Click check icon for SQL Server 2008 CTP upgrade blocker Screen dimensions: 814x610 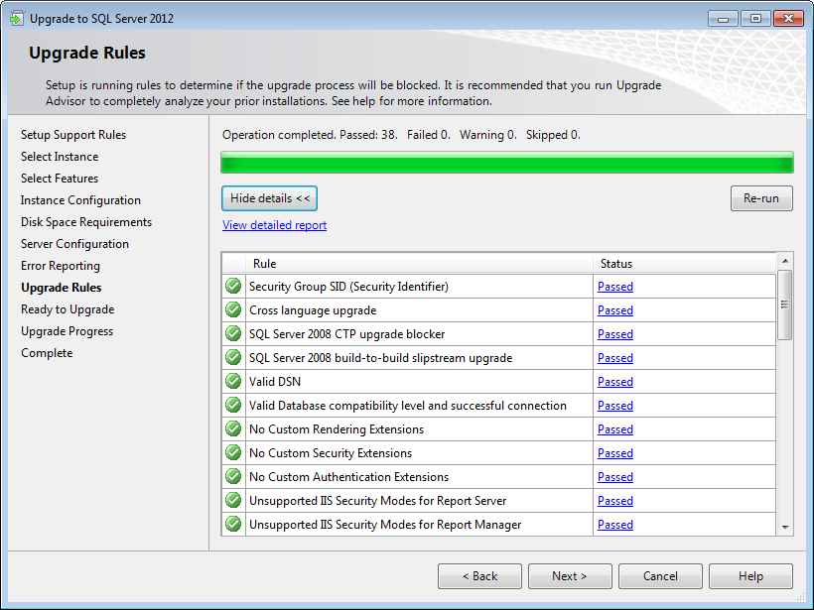[x=233, y=333]
